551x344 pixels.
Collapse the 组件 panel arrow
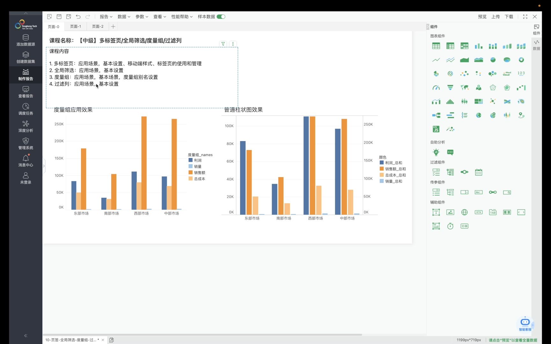pyautogui.click(x=428, y=27)
